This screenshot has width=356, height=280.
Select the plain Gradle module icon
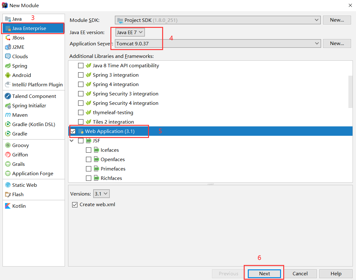[x=8, y=134]
